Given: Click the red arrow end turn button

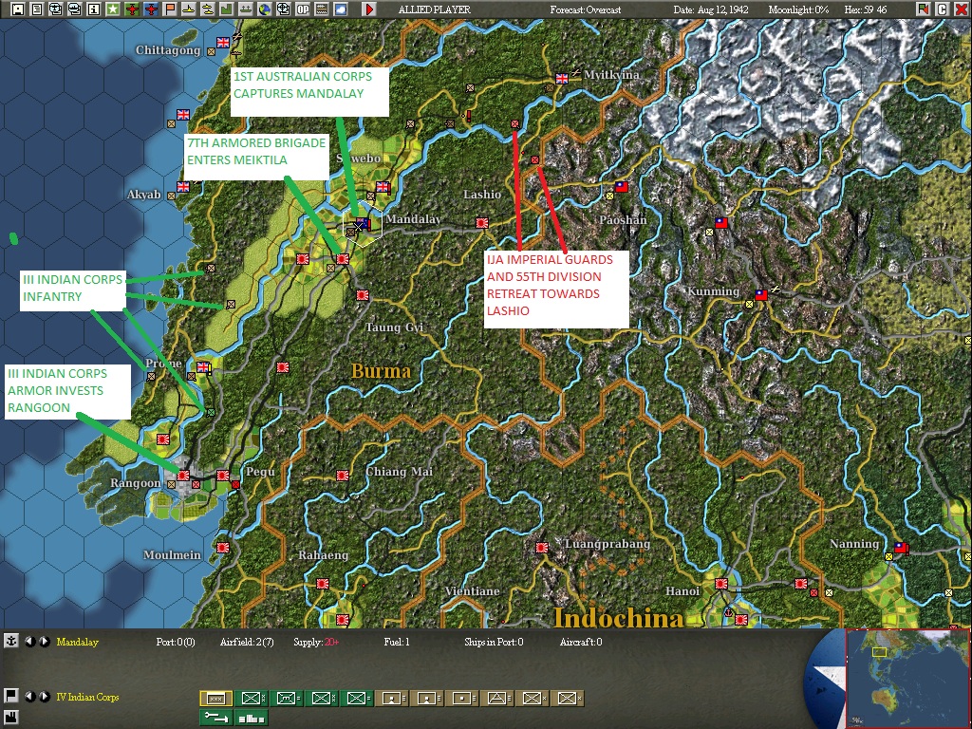Looking at the screenshot, I should coord(369,9).
